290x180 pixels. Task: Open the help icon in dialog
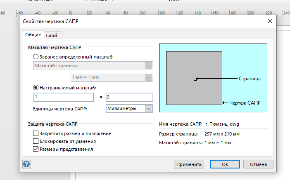26,164
